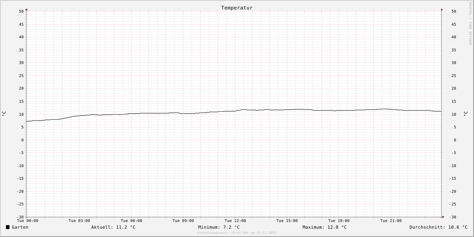The width and height of the screenshot is (474, 237).
Task: Click the 40 label on the left axis
Action: point(21,37)
